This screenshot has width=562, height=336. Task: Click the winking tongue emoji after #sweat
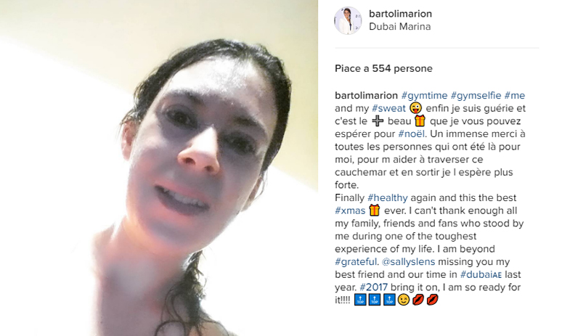(416, 108)
